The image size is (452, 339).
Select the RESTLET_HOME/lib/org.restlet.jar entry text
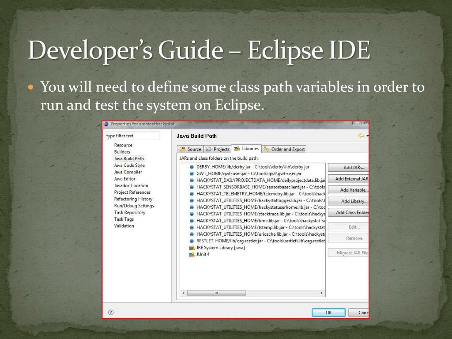point(260,241)
